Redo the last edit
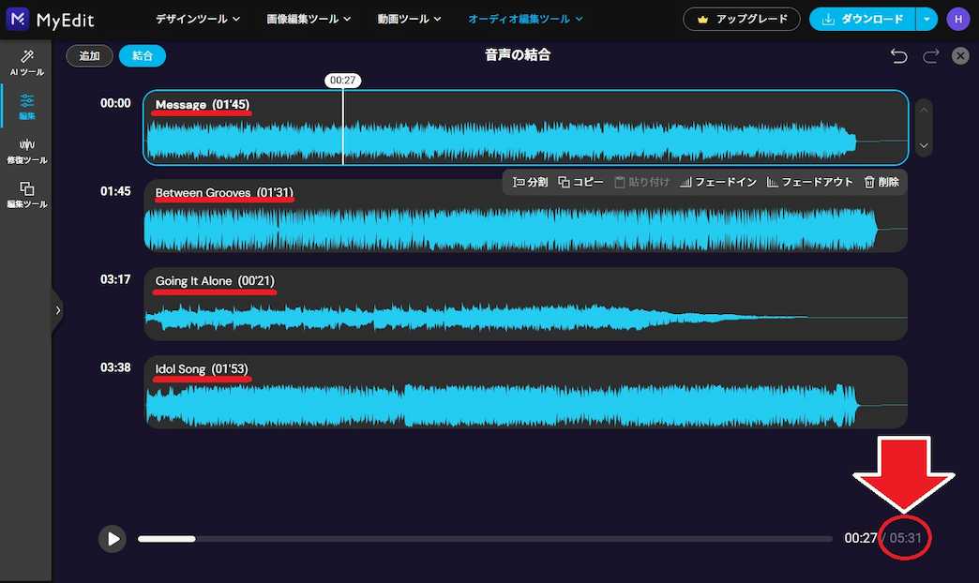This screenshot has width=979, height=583. (929, 56)
